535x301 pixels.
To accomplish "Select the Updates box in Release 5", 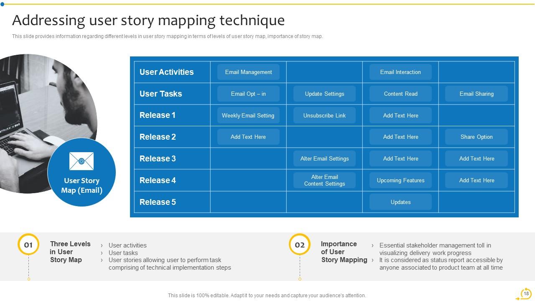I will [x=400, y=202].
